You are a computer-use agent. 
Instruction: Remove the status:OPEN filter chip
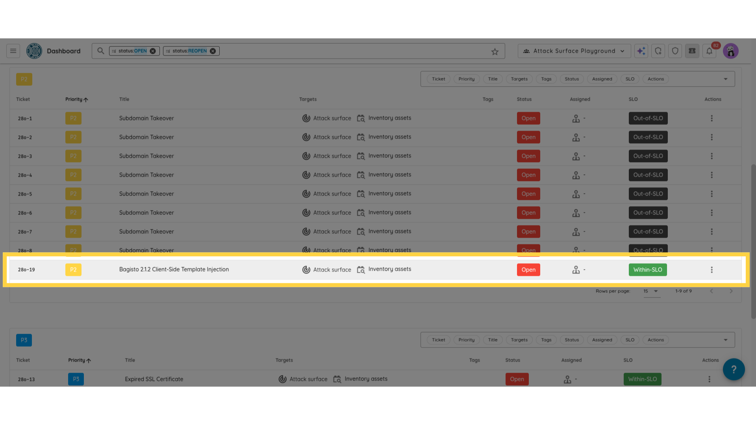[x=153, y=51]
